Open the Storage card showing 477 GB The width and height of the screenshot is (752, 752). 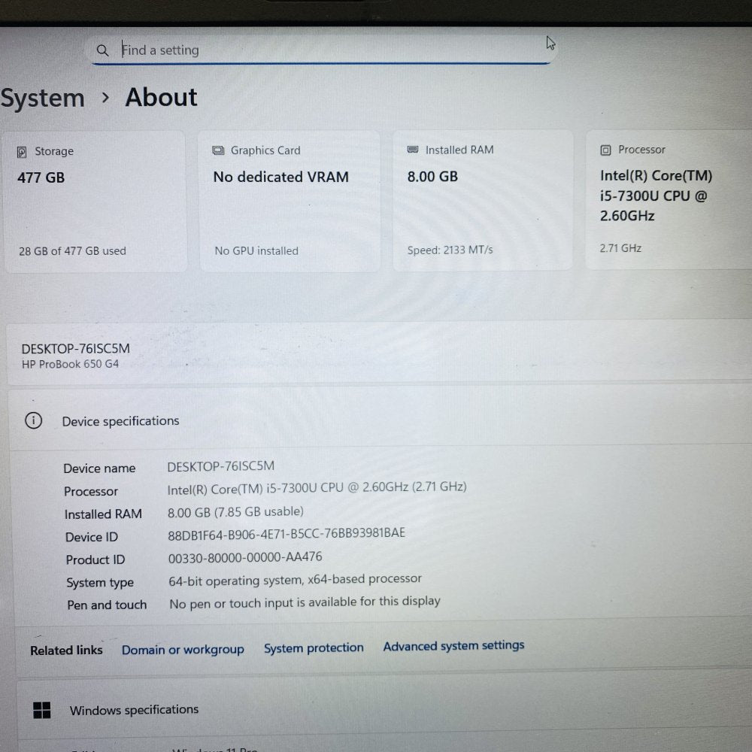pyautogui.click(x=94, y=200)
